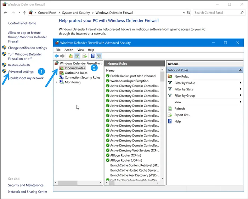The width and height of the screenshot is (248, 199).
Task: Select Connection Security Rules node
Action: 82,77
